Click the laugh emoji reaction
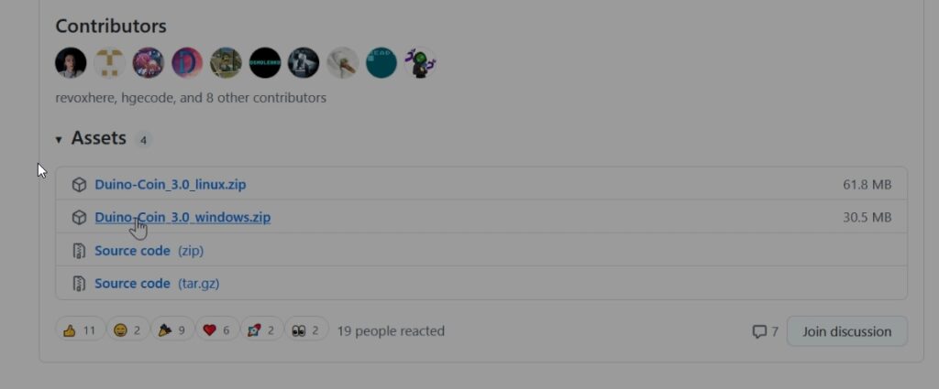Screen dimensions: 939x389 point(127,330)
